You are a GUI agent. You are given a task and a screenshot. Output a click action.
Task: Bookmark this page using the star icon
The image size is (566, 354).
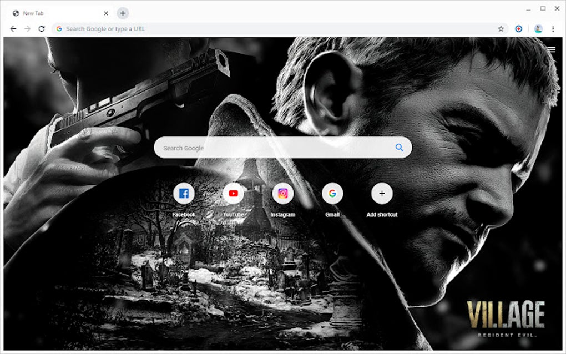(x=501, y=29)
